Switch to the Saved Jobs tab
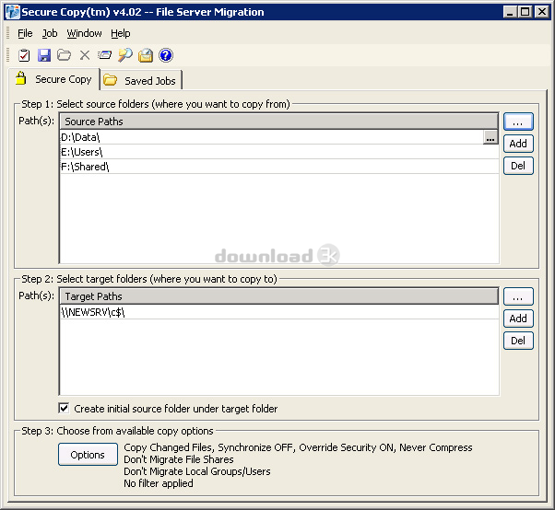This screenshot has width=555, height=510. click(142, 80)
